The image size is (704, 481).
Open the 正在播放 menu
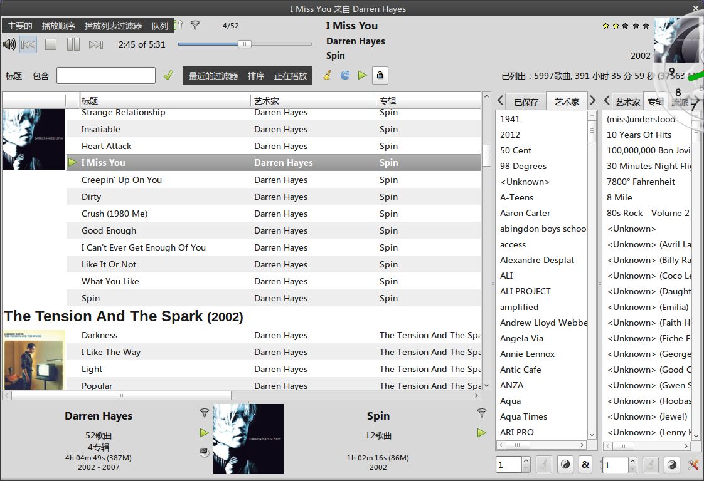(291, 76)
